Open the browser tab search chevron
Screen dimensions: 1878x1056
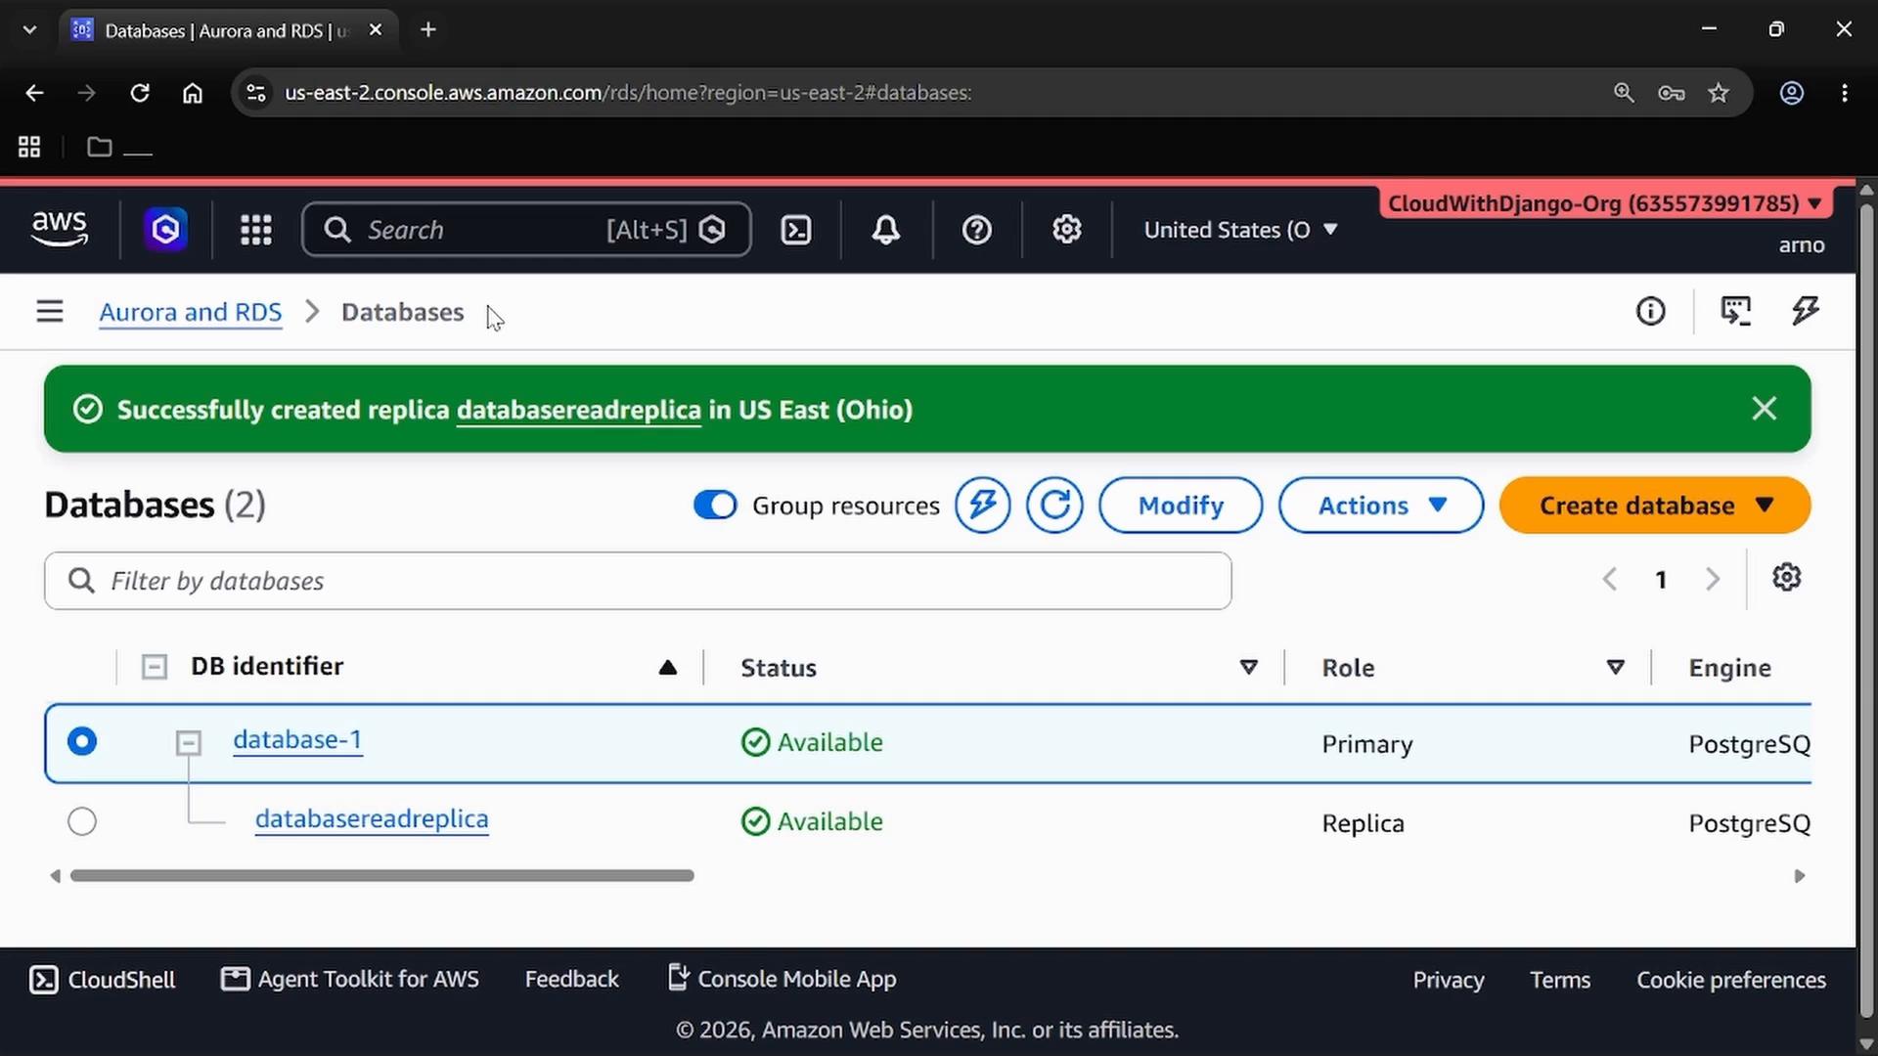29,30
